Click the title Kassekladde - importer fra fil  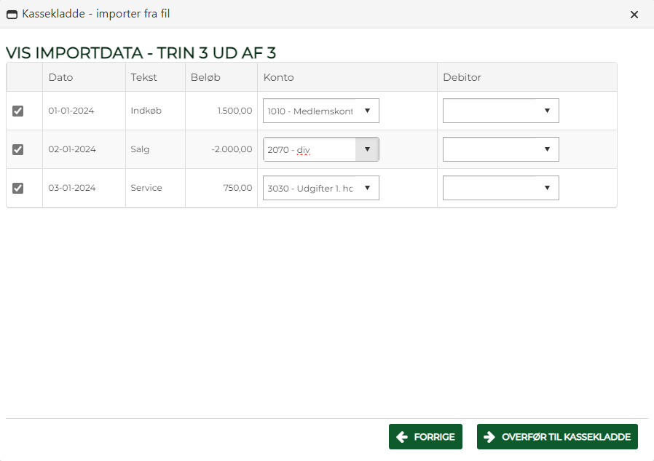[x=96, y=14]
